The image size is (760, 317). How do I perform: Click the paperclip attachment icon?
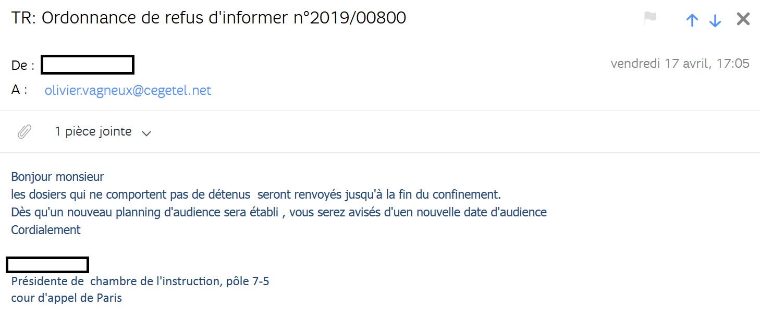pyautogui.click(x=24, y=132)
